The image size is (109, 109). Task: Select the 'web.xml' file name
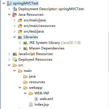(46, 99)
